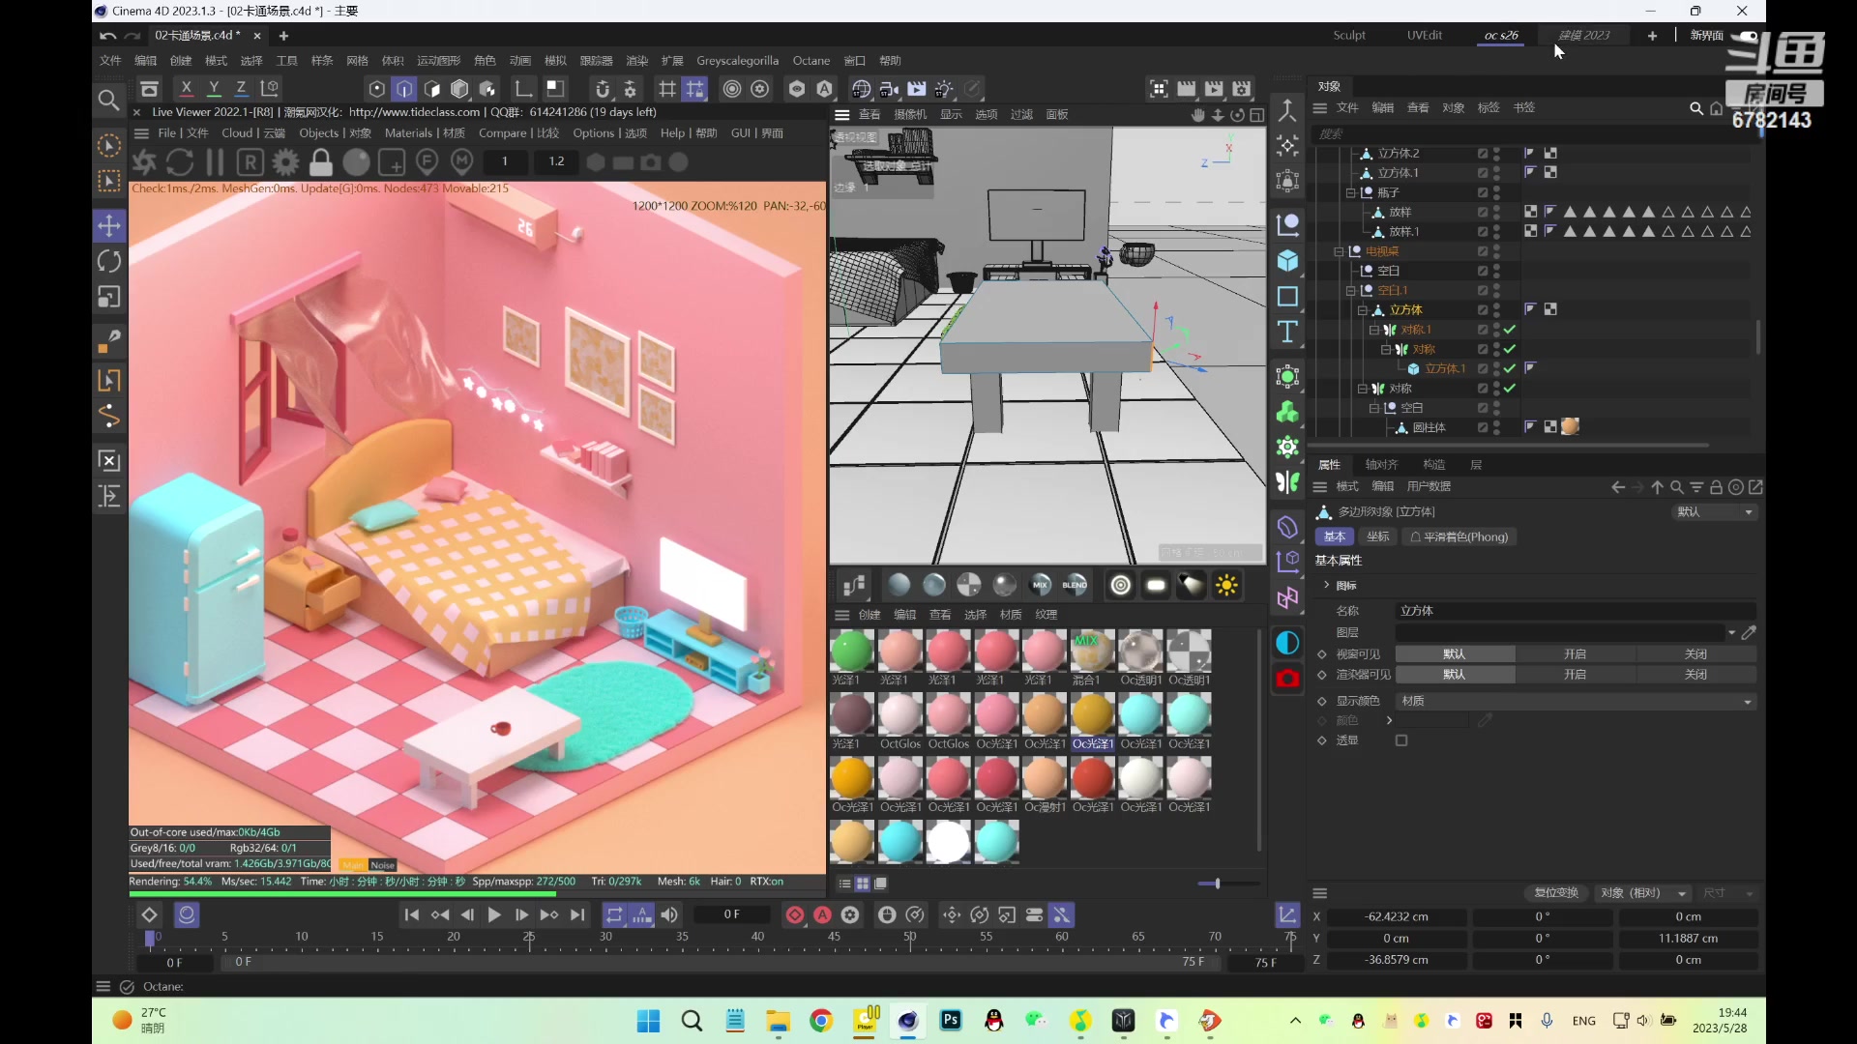Image resolution: width=1857 pixels, height=1044 pixels.
Task: Toggle visibility dots of 圆柱体
Action: [x=1496, y=427]
